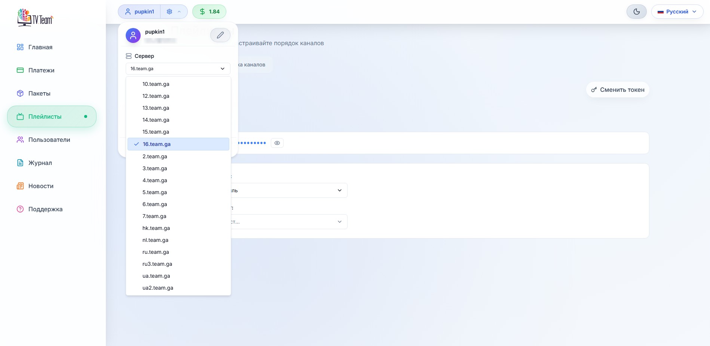Click the purple user avatar icon
This screenshot has height=346, width=710.
tap(133, 35)
